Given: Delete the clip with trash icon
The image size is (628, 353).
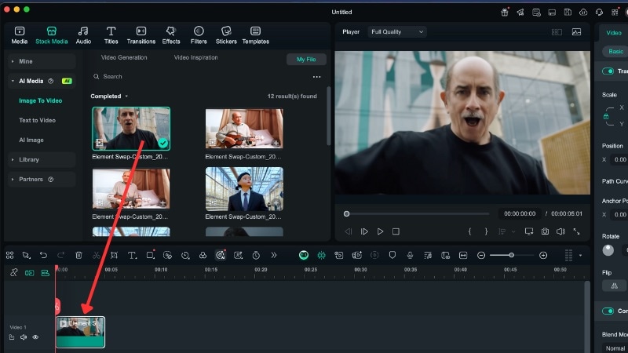Looking at the screenshot, I should tap(78, 255).
